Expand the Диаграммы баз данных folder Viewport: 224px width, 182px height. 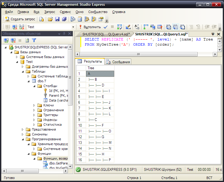(22, 67)
